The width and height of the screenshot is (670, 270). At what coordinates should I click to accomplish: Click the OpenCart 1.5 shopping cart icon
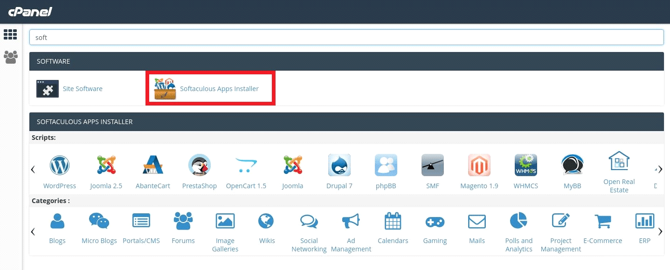coord(246,165)
